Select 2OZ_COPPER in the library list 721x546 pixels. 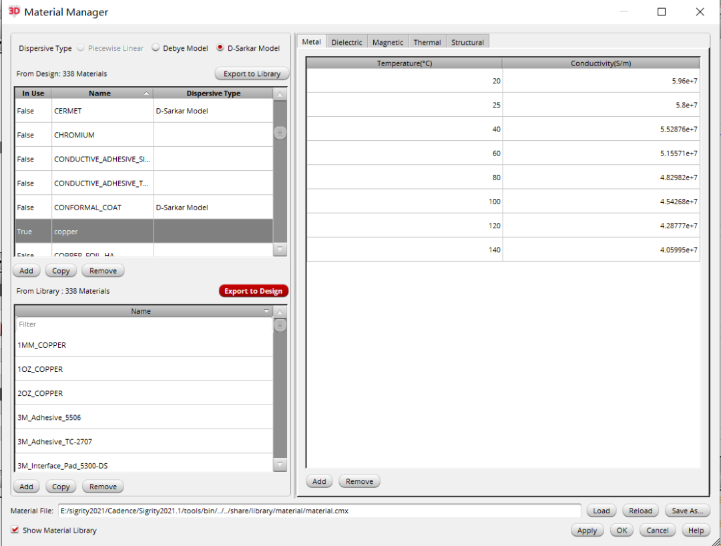coord(144,393)
